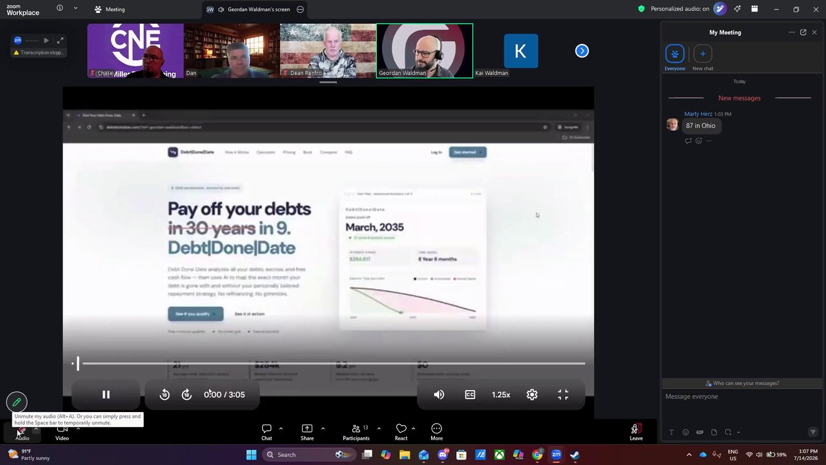Leave the meeting
Viewport: 826px width, 465px height.
636,432
